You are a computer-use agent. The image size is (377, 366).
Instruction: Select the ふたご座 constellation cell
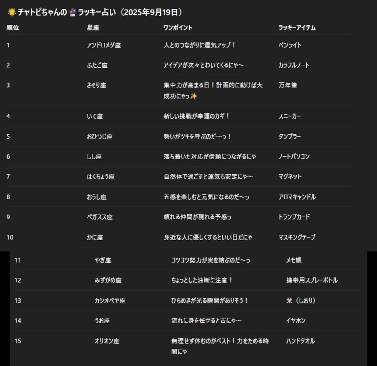pyautogui.click(x=97, y=65)
